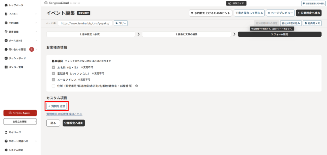Viewport: 327px width, 155px height.
Task: Click ＋質問を追加 button
Action: tap(57, 106)
